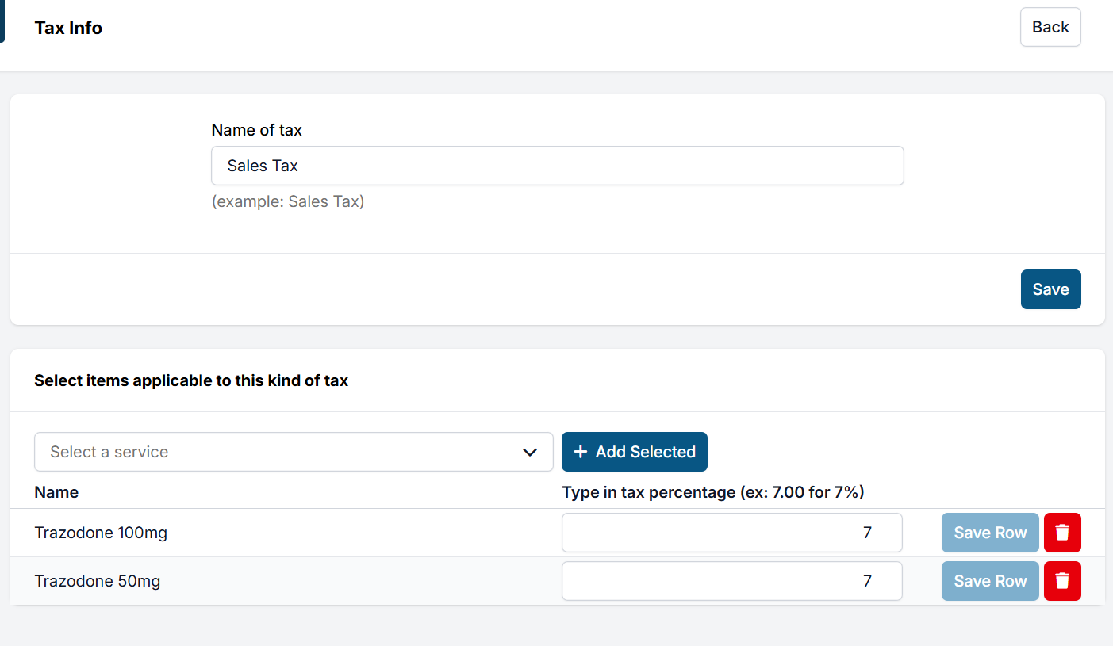Click Save Row for Trazodone 100mg
Screen dimensions: 1113x646
click(x=990, y=533)
